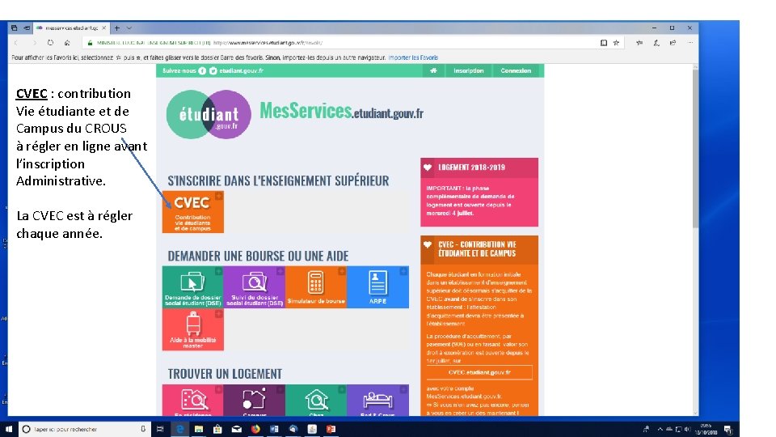
Task: Click the Connexion menu item
Action: 516,71
